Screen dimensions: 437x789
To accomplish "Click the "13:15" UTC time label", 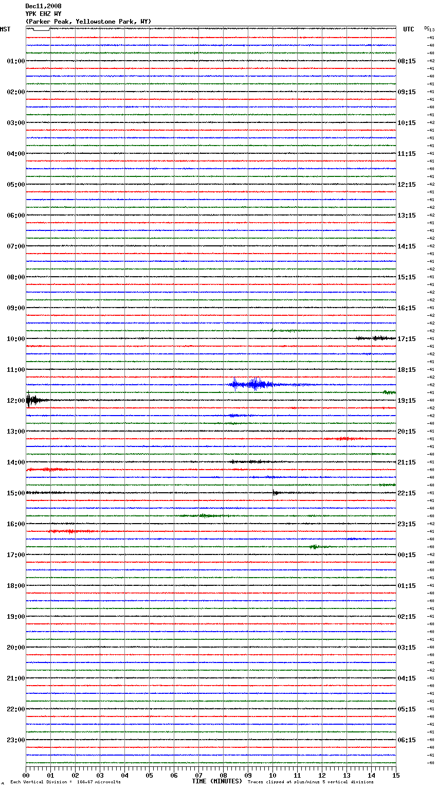I will (407, 216).
